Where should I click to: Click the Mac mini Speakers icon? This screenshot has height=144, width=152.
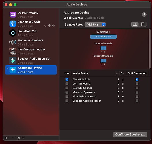[13, 42]
